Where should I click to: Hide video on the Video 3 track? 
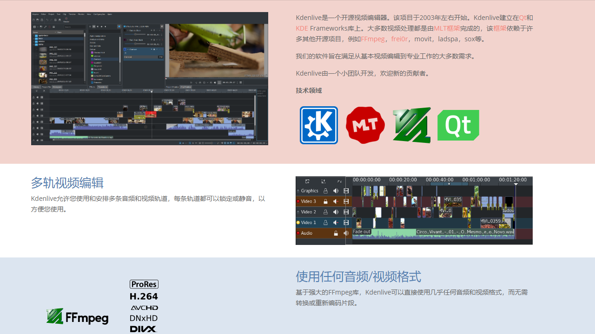(x=346, y=201)
